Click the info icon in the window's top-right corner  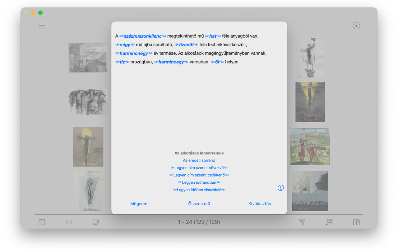356,26
